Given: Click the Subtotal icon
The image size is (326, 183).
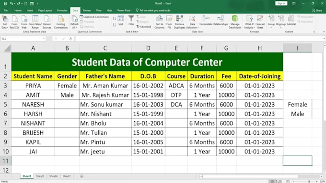Looking at the screenshot, I should point(291,21).
